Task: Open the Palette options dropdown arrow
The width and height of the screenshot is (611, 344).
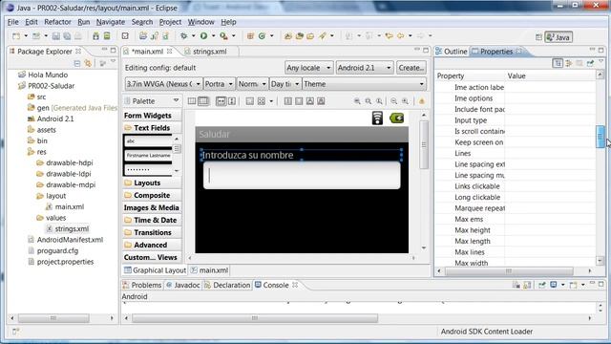Action: coord(176,100)
